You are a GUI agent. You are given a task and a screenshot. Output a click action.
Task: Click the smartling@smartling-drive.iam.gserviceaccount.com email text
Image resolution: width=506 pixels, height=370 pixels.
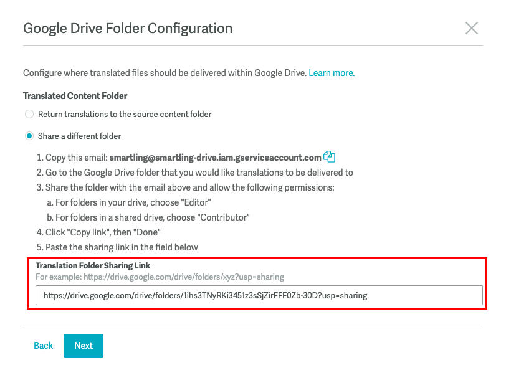[x=215, y=158]
